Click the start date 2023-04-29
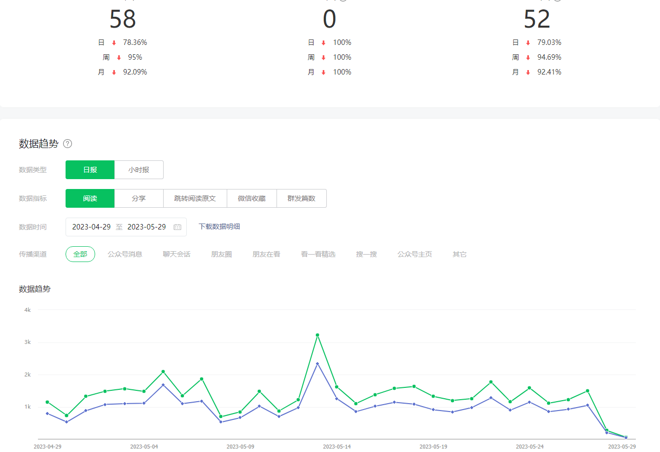The height and width of the screenshot is (452, 660). pyautogui.click(x=91, y=227)
